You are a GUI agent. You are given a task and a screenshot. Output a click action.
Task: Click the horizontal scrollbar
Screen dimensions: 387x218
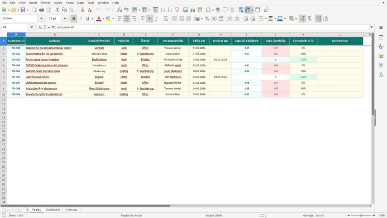pyautogui.click(x=85, y=206)
